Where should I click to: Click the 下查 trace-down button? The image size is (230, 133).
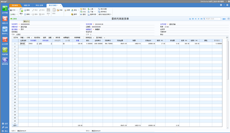tap(91, 12)
